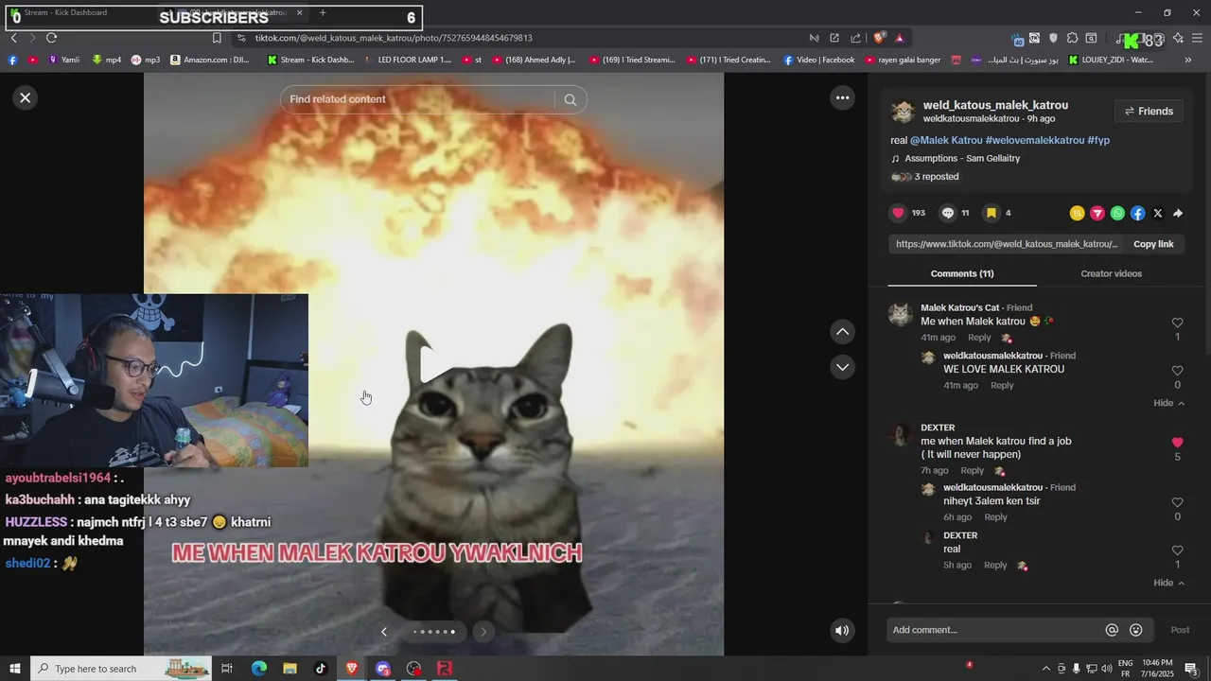The width and height of the screenshot is (1211, 681).
Task: Reply to WE LOVE MALEK KATROU comment
Action: [x=1002, y=385]
